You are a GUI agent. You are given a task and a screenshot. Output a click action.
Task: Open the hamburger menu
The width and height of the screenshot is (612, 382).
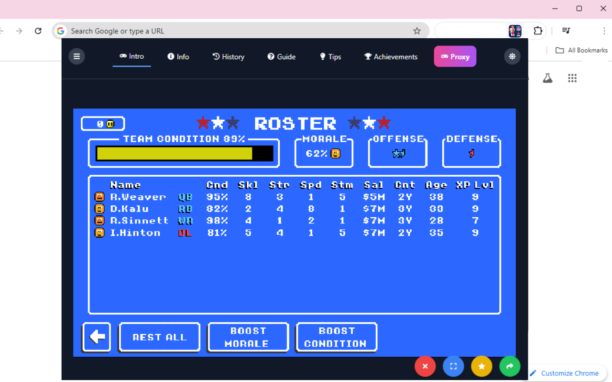tap(76, 56)
